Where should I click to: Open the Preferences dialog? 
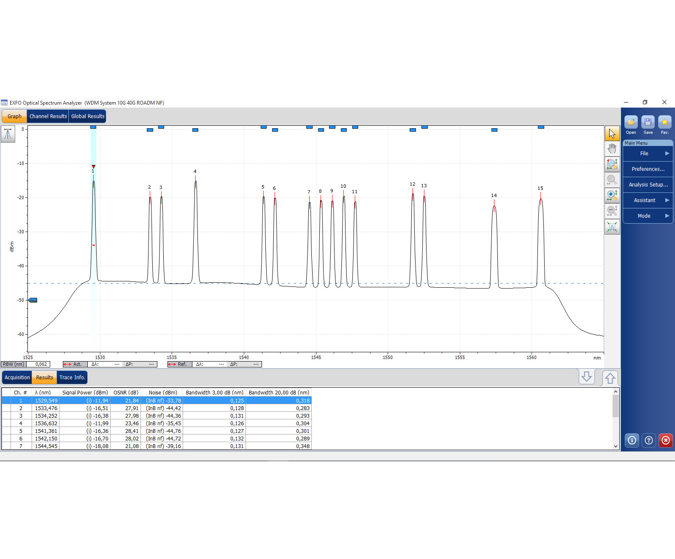[x=648, y=169]
